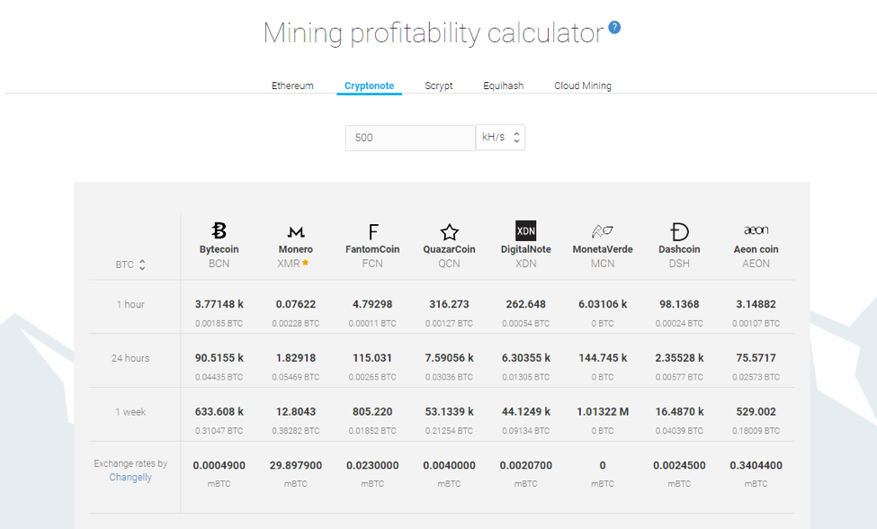Click Aeon exchange rate 0.3404400
The height and width of the screenshot is (529, 877).
[756, 465]
